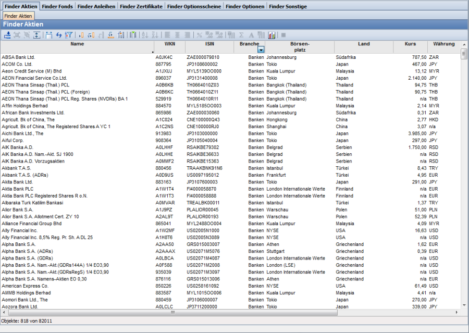Image resolution: width=469 pixels, height=333 pixels.
Task: Click the save diskette toolbar icon
Action: pos(48,35)
